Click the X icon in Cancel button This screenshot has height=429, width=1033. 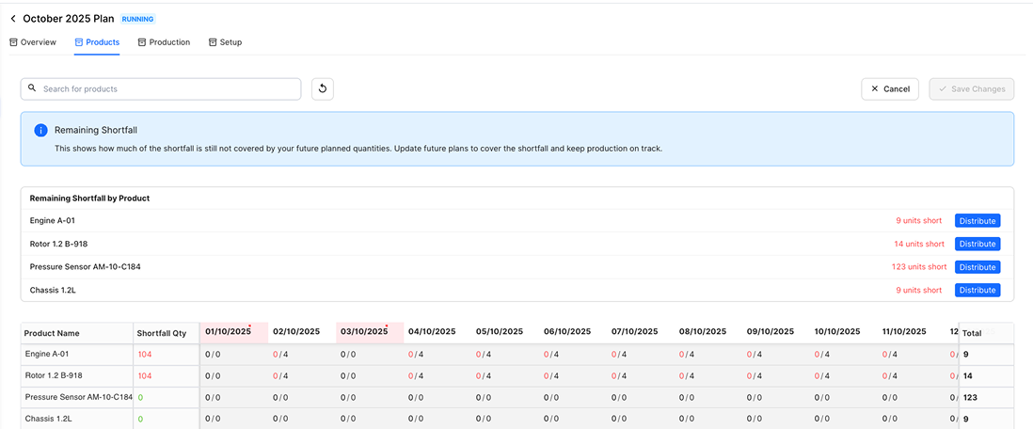tap(875, 89)
